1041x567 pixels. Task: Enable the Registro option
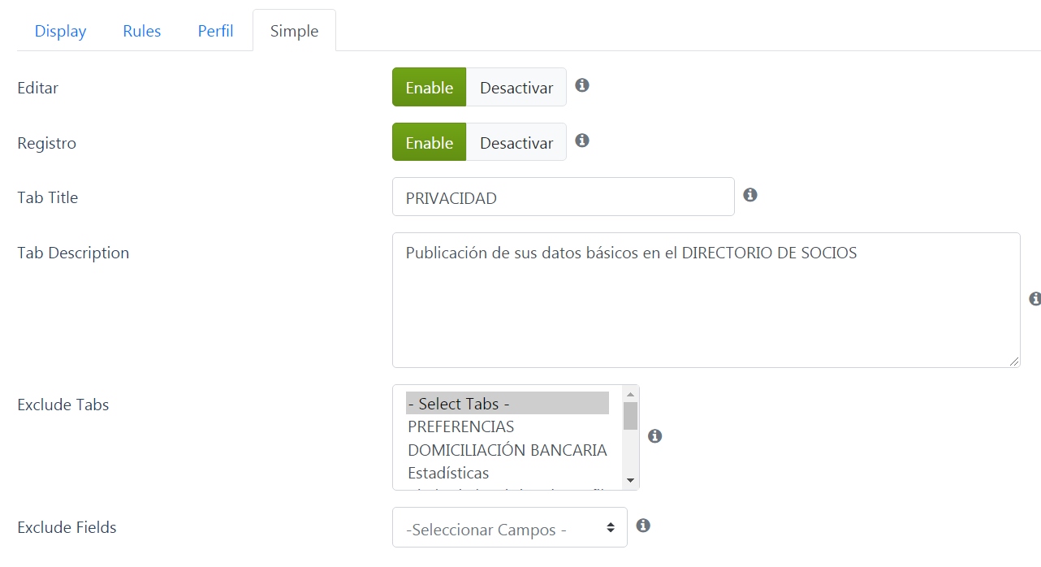[x=429, y=142]
